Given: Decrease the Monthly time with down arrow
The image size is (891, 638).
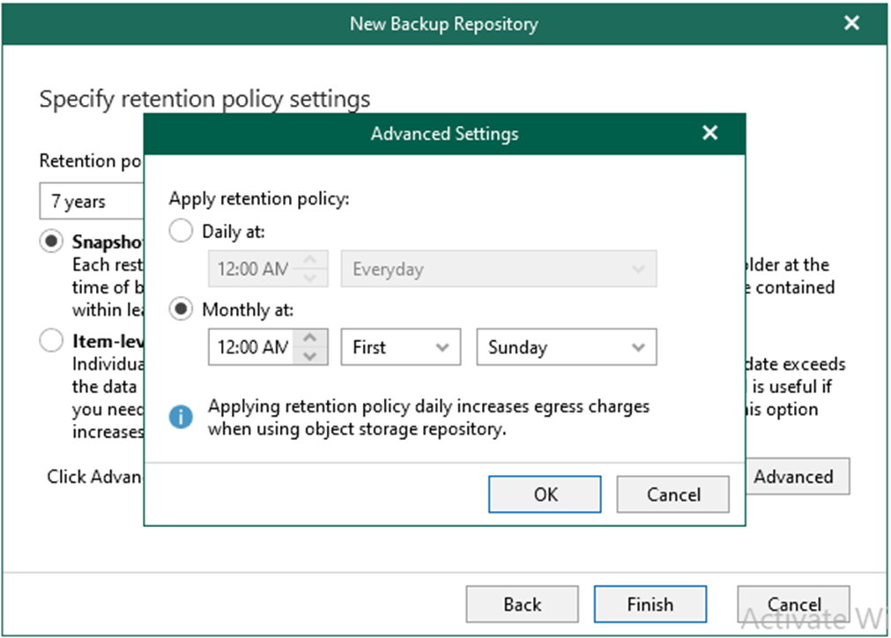Looking at the screenshot, I should tap(309, 356).
